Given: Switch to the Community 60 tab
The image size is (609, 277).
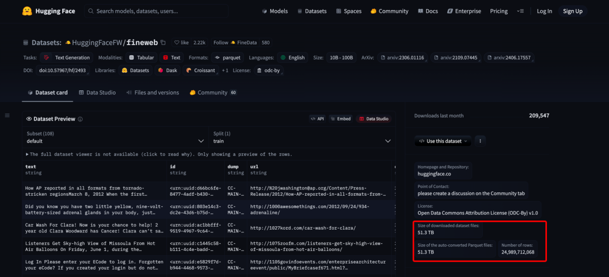Looking at the screenshot, I should point(213,93).
